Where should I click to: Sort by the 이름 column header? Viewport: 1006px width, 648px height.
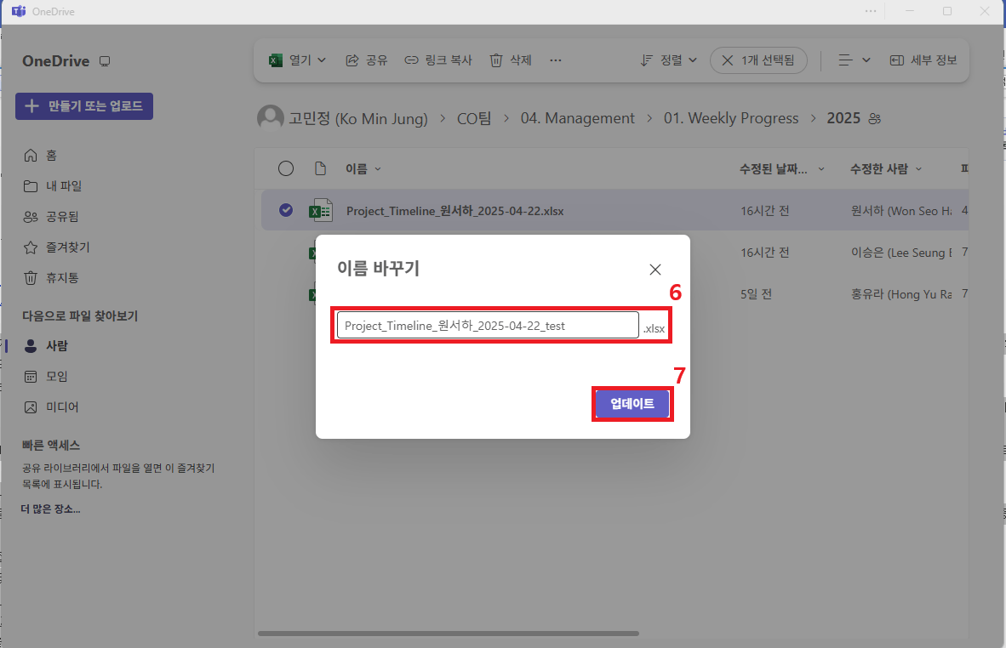tap(363, 168)
